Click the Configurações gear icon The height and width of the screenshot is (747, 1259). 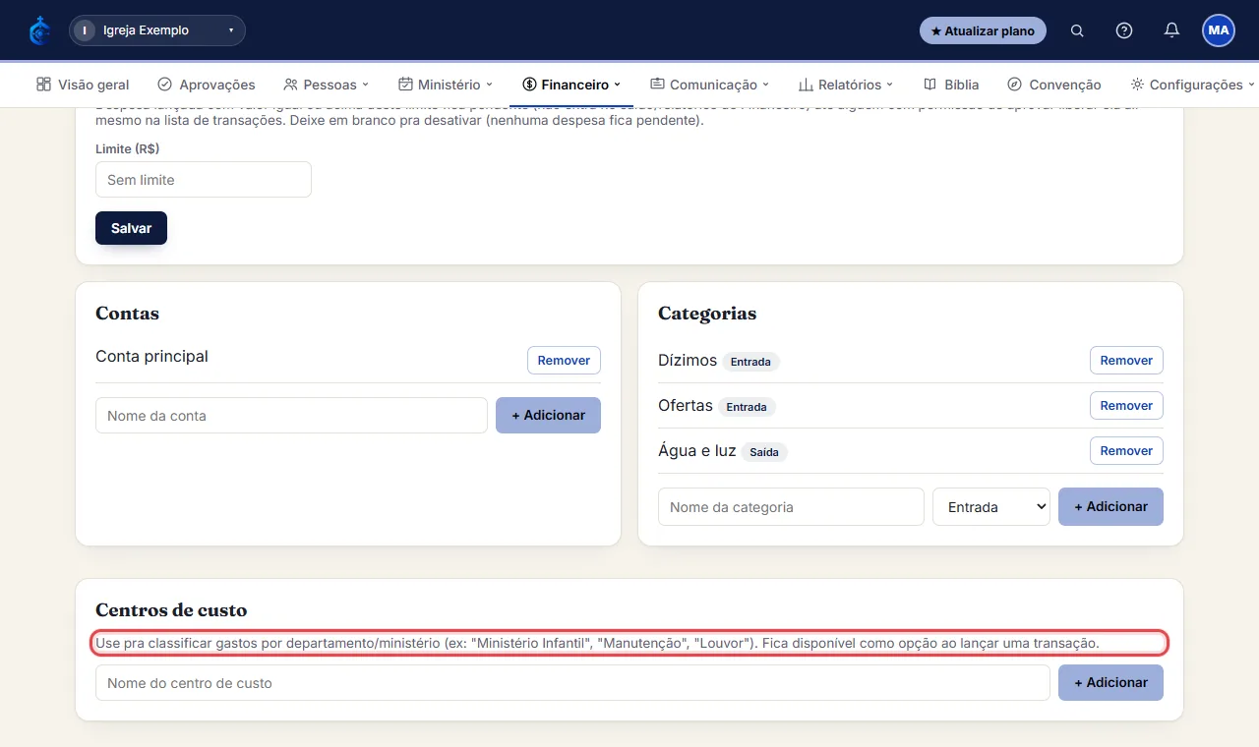point(1137,85)
